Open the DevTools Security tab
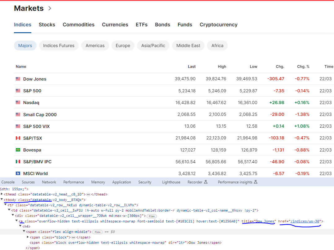Image resolution: width=334 pixels, height=250 pixels. (145, 182)
